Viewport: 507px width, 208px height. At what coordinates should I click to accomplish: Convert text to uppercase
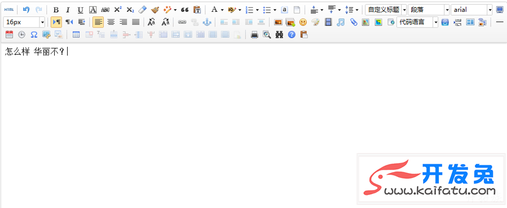151,22
